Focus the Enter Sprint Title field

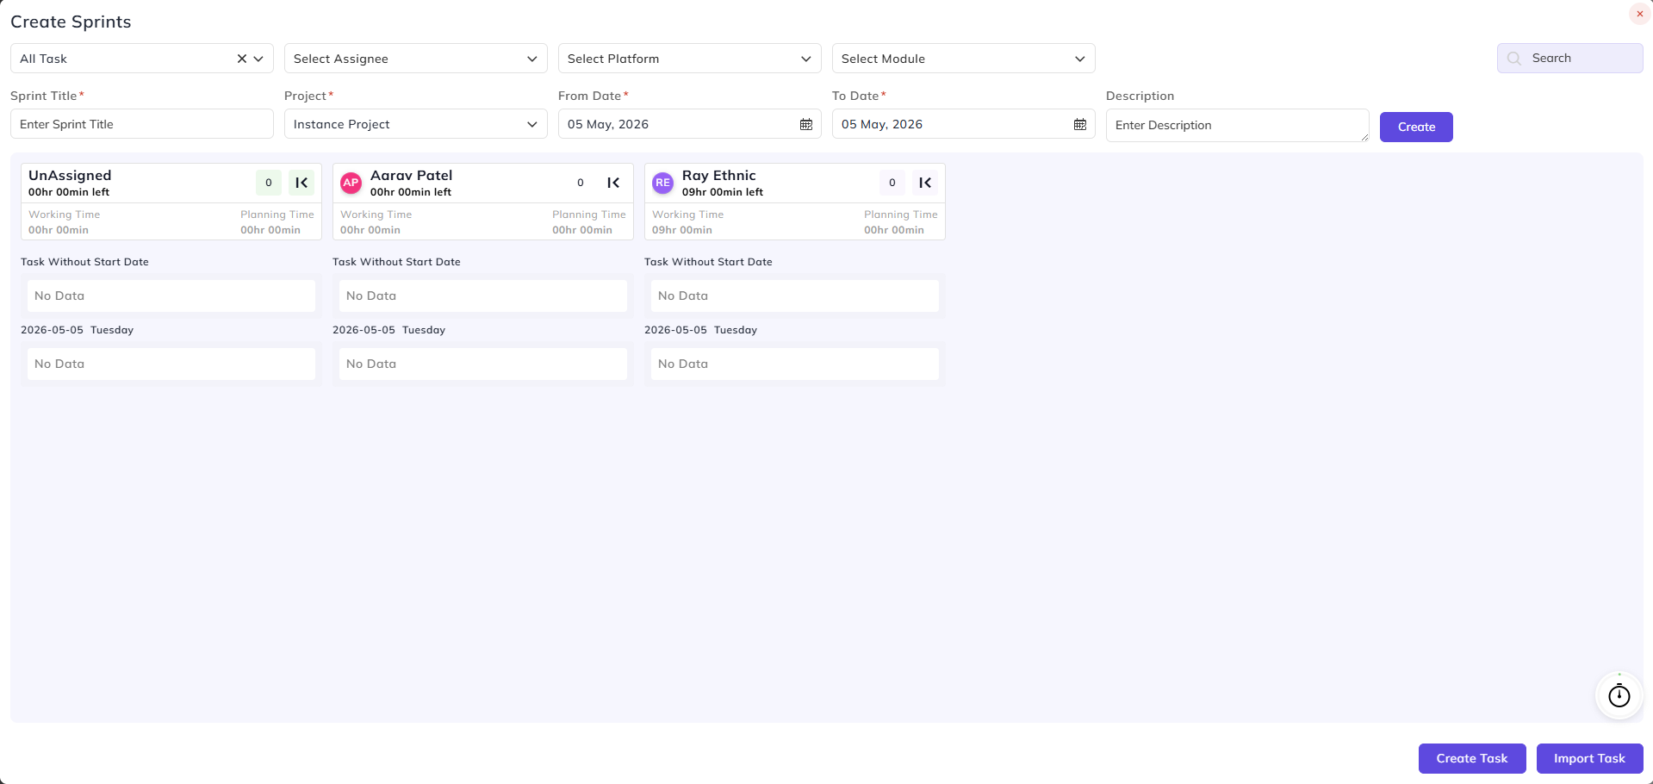click(142, 124)
